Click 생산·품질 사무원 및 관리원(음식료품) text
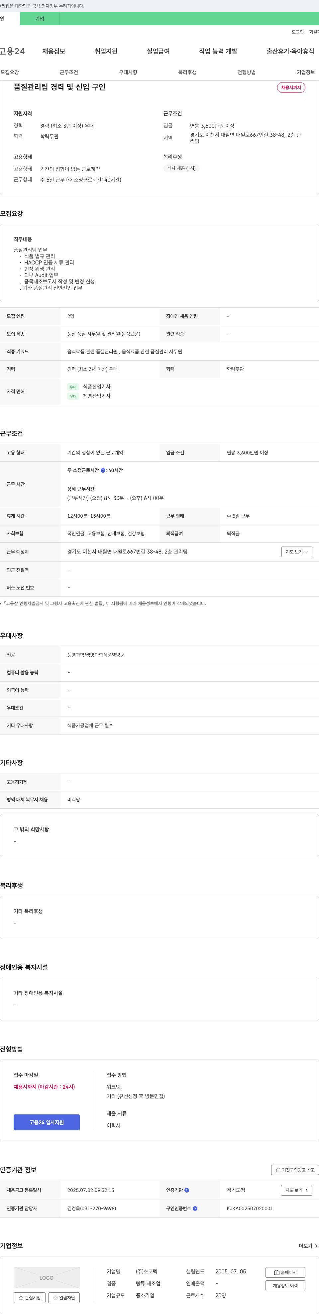Image resolution: width=319 pixels, height=1314 pixels. point(104,334)
